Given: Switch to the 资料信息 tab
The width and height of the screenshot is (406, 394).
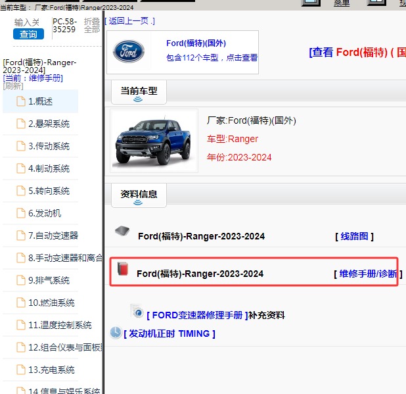Looking at the screenshot, I should [x=139, y=195].
